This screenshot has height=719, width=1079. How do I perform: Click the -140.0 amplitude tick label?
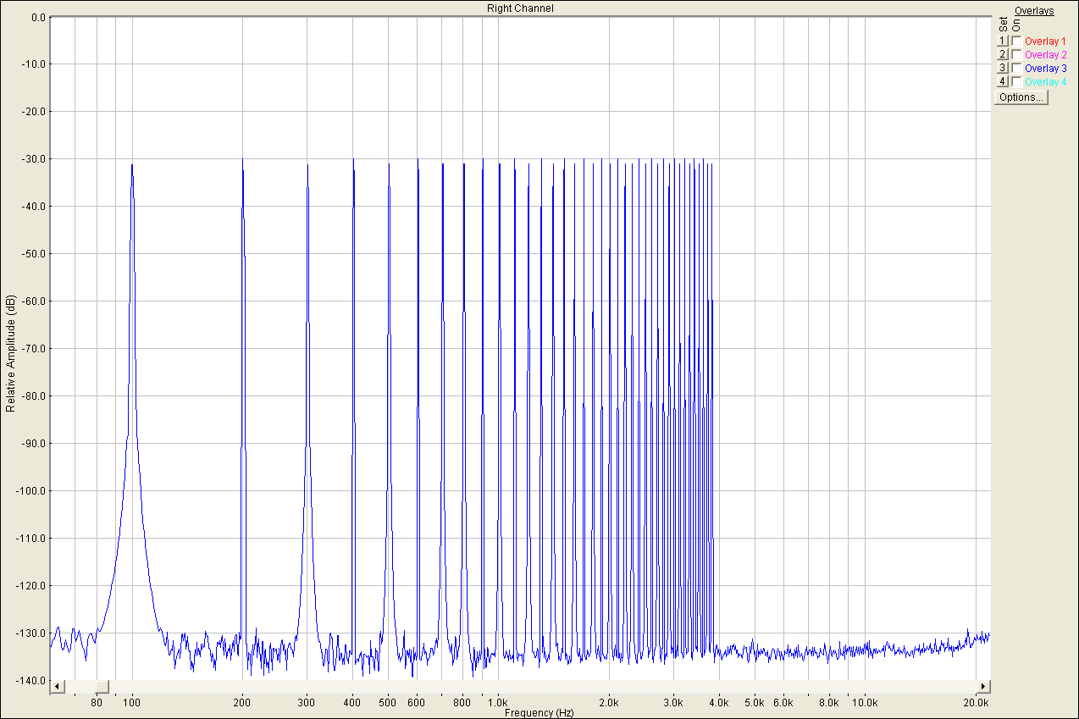[29, 681]
